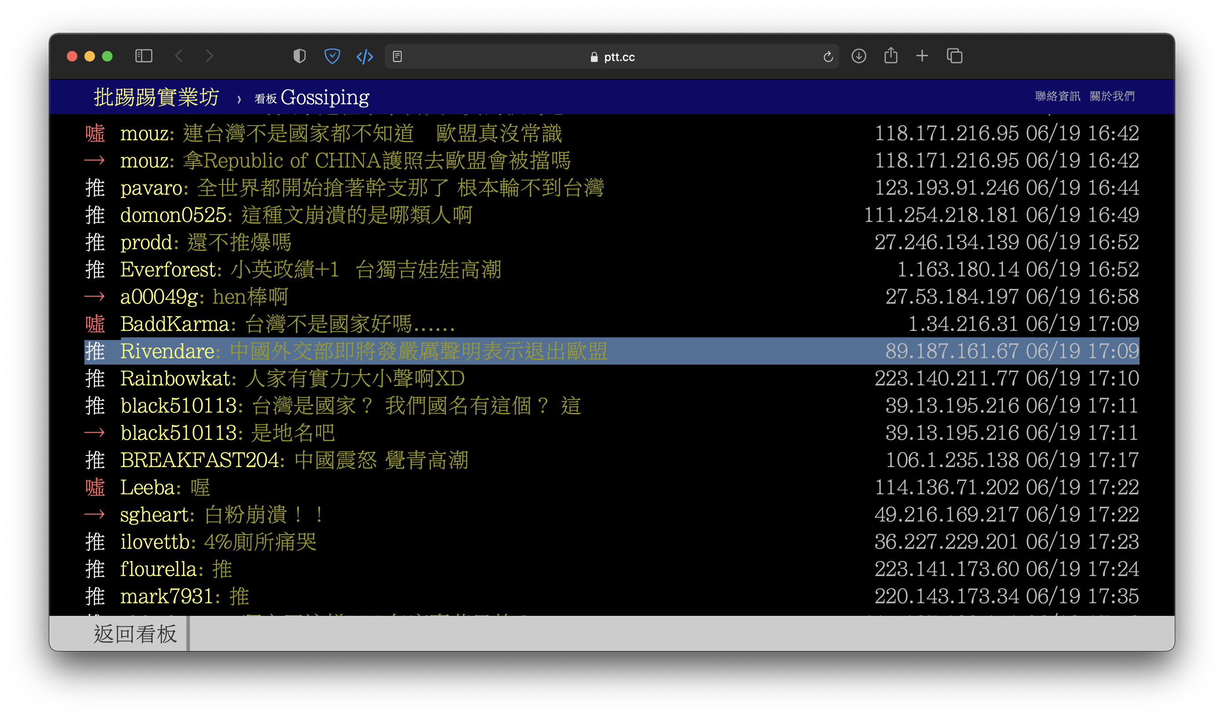Image resolution: width=1224 pixels, height=716 pixels.
Task: Open the privacy report shield icon
Action: (300, 56)
